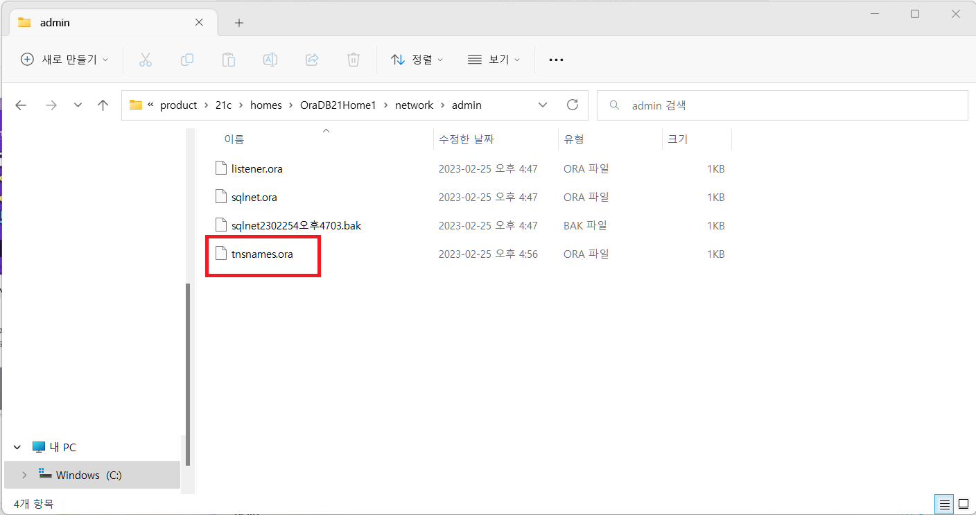Go up one folder level
This screenshot has width=976, height=515.
103,105
